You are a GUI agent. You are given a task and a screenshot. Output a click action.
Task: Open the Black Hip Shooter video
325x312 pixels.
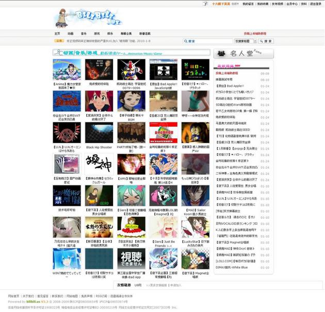pyautogui.click(x=98, y=133)
